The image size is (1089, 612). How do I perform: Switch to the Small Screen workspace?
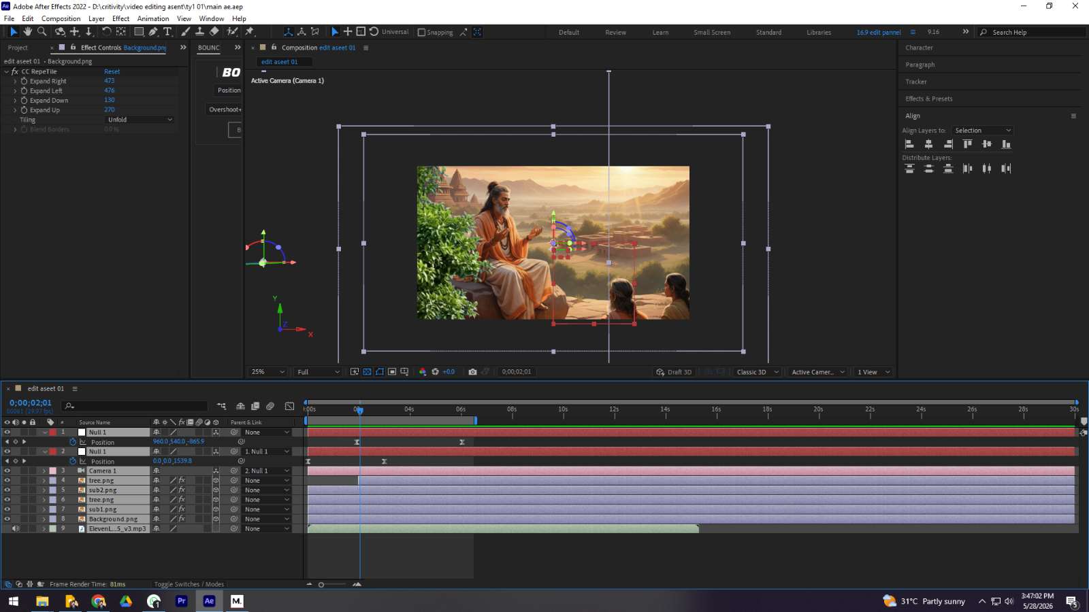click(x=712, y=32)
